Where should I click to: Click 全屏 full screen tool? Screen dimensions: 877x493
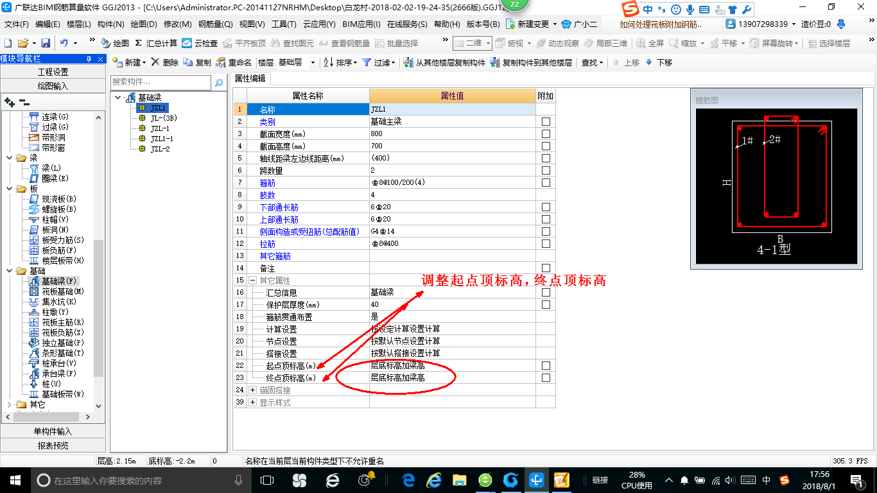click(x=650, y=43)
